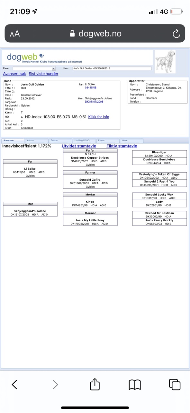Click the Innavlskoeffisient 1,172% text
Viewport: 190px width, 413px height.
[x=27, y=146]
